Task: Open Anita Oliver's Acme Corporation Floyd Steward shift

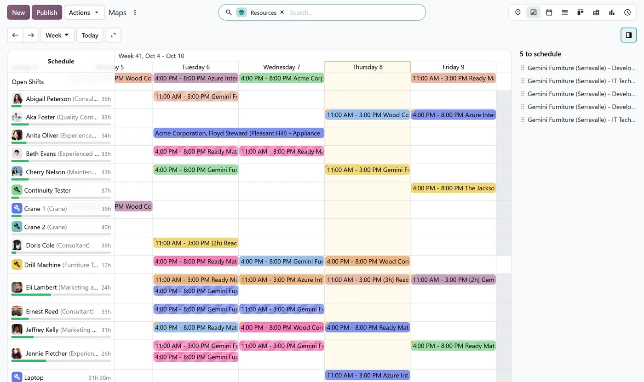Action: (238, 133)
